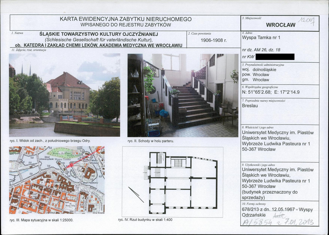Image resolution: width=329 pixels, height=235 pixels.
Task: Click the line WPISANEGO DO REJESTRU ZABYTKÓW
Action: click(126, 25)
